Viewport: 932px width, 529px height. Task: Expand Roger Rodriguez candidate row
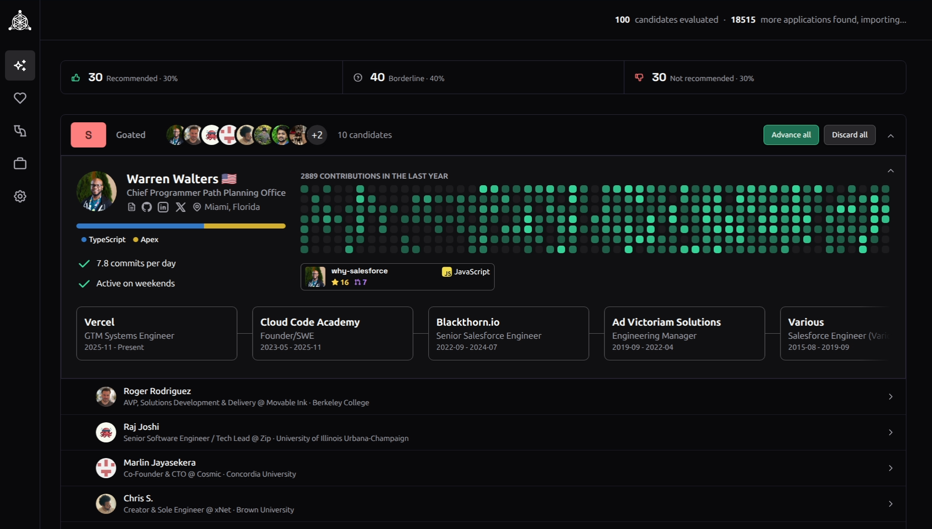pos(483,397)
